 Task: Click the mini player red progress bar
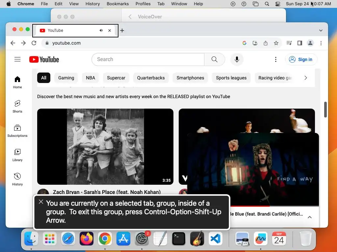250,206
